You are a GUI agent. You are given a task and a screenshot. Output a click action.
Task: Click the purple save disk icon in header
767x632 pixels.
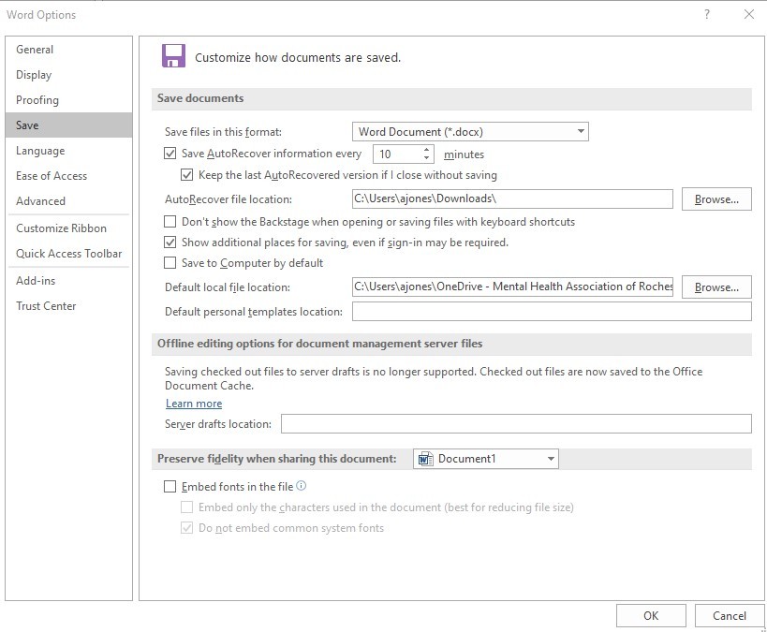coord(173,56)
